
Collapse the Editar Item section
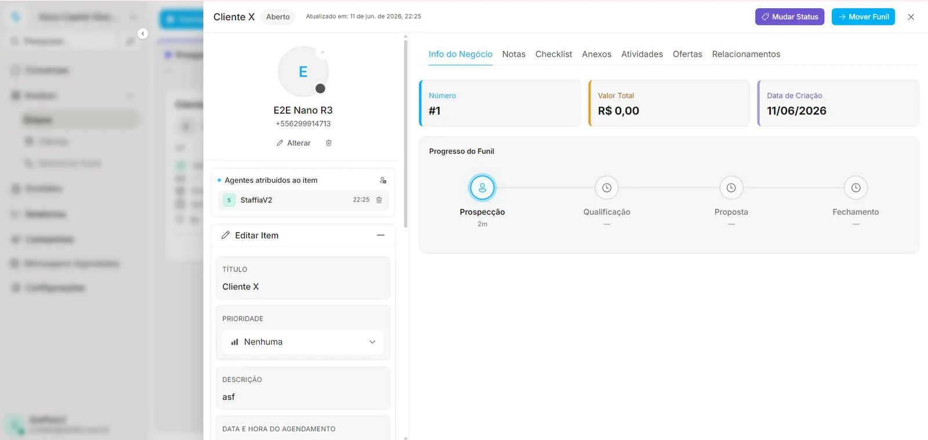tap(380, 235)
